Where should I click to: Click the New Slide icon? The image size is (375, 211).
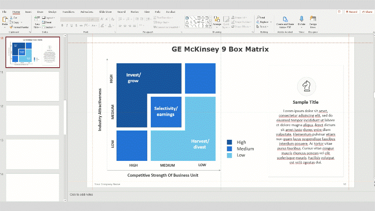37,18
